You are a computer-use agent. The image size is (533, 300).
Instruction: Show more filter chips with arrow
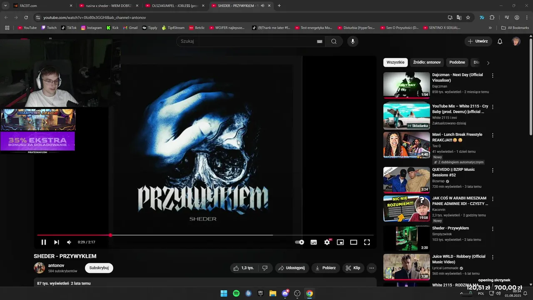click(488, 63)
